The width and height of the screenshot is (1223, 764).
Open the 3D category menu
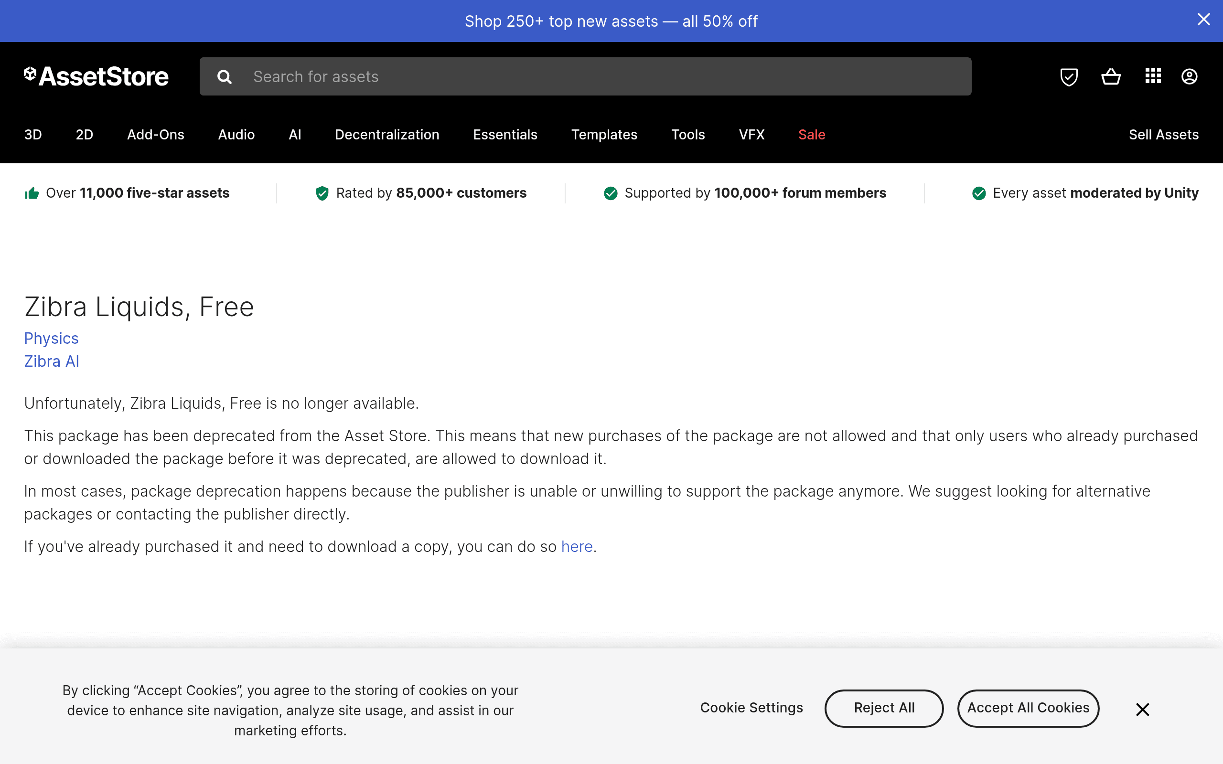33,134
